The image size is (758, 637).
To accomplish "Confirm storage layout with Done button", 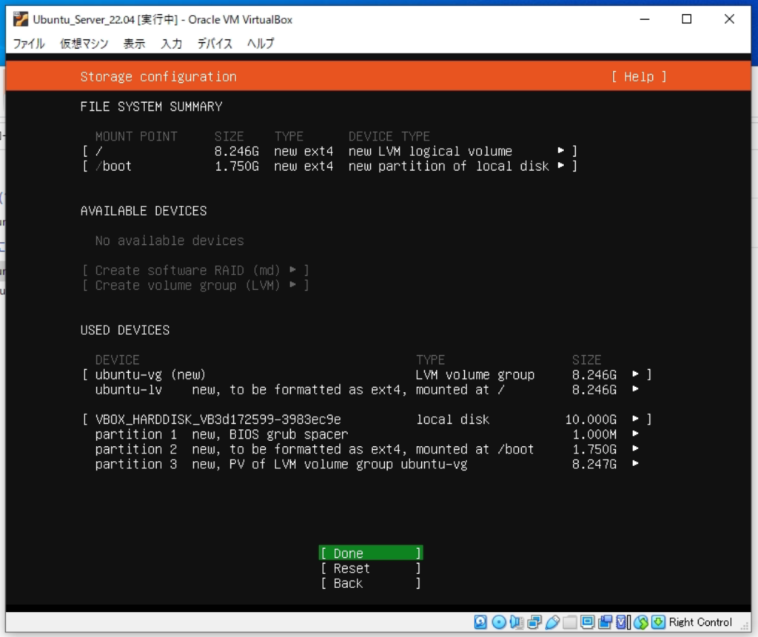I will click(371, 553).
